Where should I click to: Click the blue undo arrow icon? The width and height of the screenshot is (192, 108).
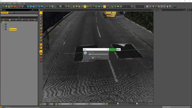pos(22,7)
